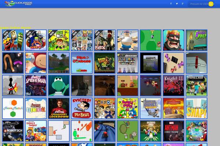The image size is (220, 146).
Task: Open the XD Battle game thumbnail
Action: point(197,131)
